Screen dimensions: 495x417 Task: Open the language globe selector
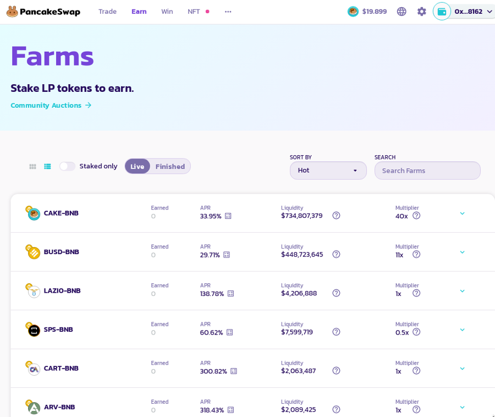[x=402, y=12]
